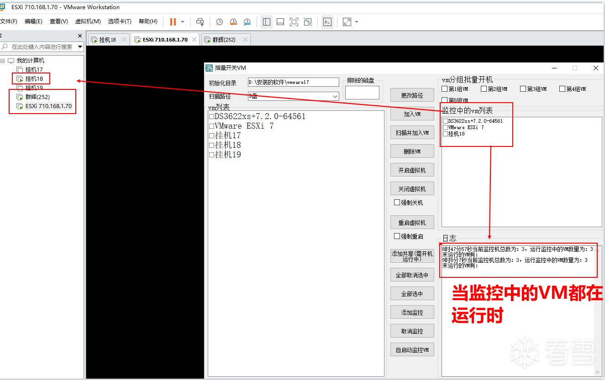Check 挂机19 in the vm列表
Viewport: 605px width, 380px height.
click(x=212, y=155)
